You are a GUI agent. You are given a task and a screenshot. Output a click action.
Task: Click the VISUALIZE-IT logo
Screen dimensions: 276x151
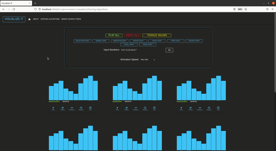pos(14,19)
